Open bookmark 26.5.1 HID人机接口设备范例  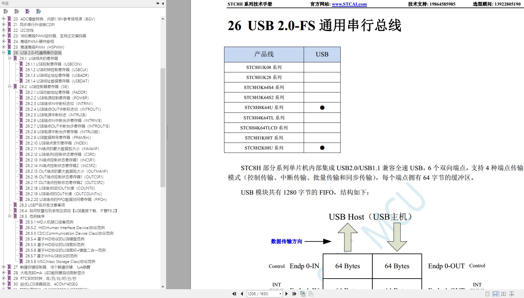[x=49, y=222]
